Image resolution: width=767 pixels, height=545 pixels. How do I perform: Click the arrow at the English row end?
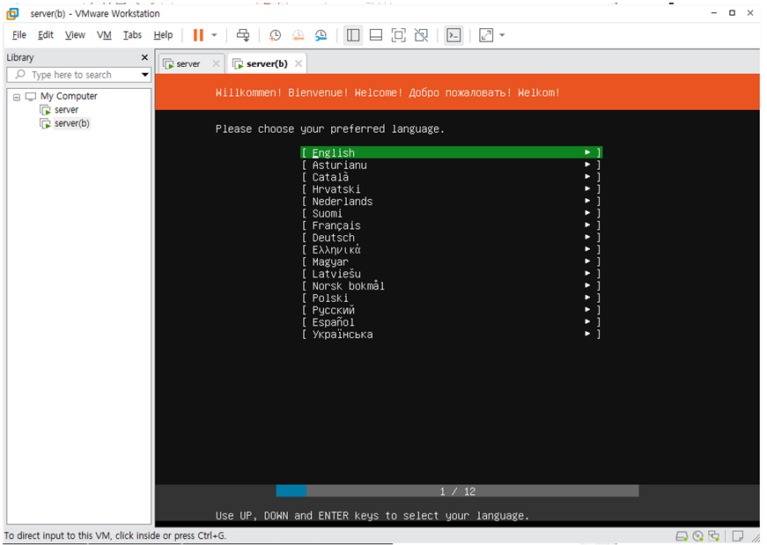(x=587, y=152)
